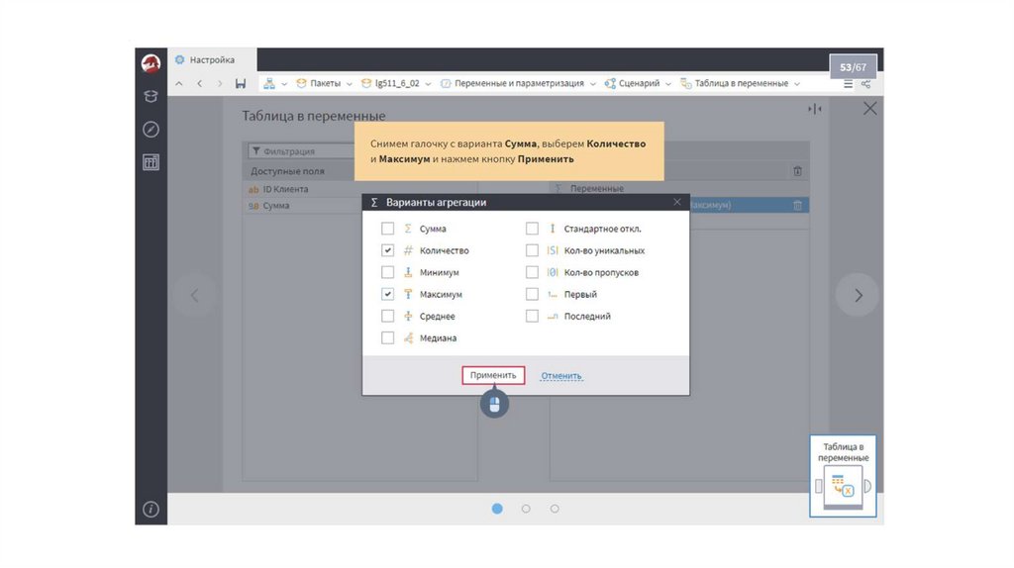
Task: Enable the Минимум checkbox
Action: click(387, 272)
